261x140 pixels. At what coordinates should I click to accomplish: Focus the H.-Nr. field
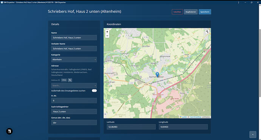click(74, 101)
